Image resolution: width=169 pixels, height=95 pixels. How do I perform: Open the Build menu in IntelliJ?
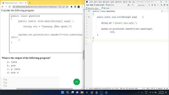125,2
